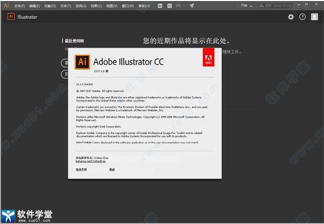The width and height of the screenshot is (324, 224).
Task: Click the Ai application logo in title bar
Action: pos(6,5)
